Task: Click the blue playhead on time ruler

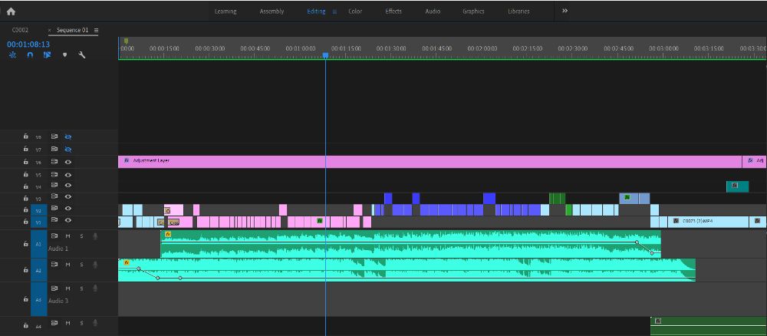Action: [x=325, y=55]
